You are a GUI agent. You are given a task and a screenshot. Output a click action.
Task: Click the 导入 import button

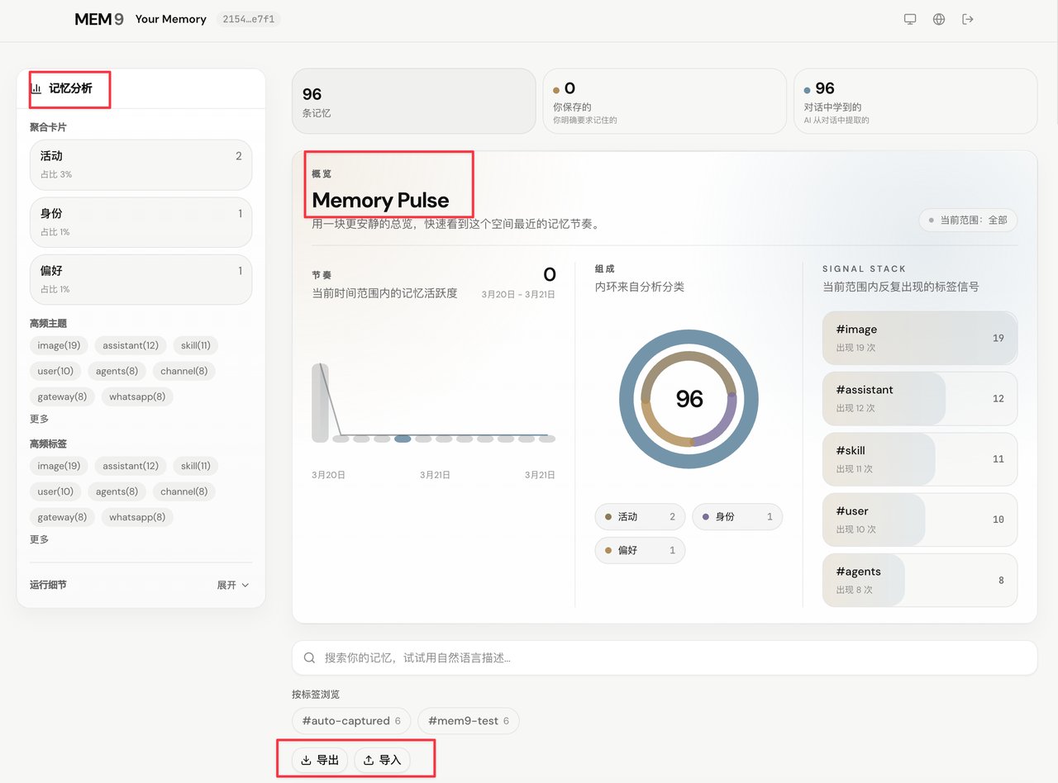(382, 760)
